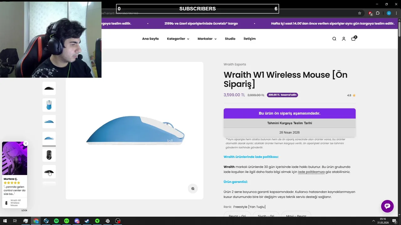Viewport: 401px width, 225px height.
Task: Open the purple live chat bubble
Action: [387, 206]
